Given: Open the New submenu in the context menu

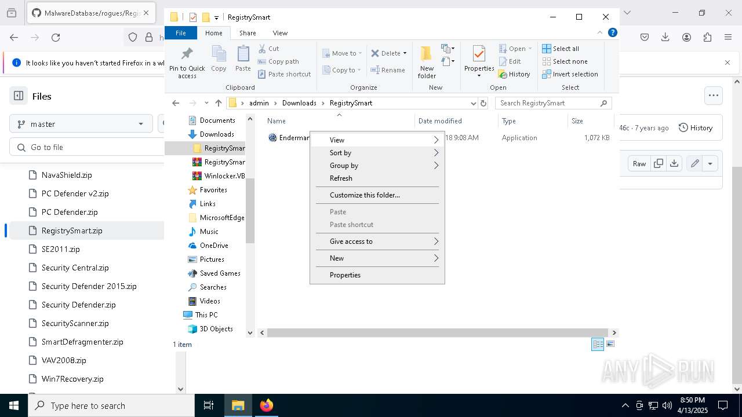Looking at the screenshot, I should tap(377, 258).
